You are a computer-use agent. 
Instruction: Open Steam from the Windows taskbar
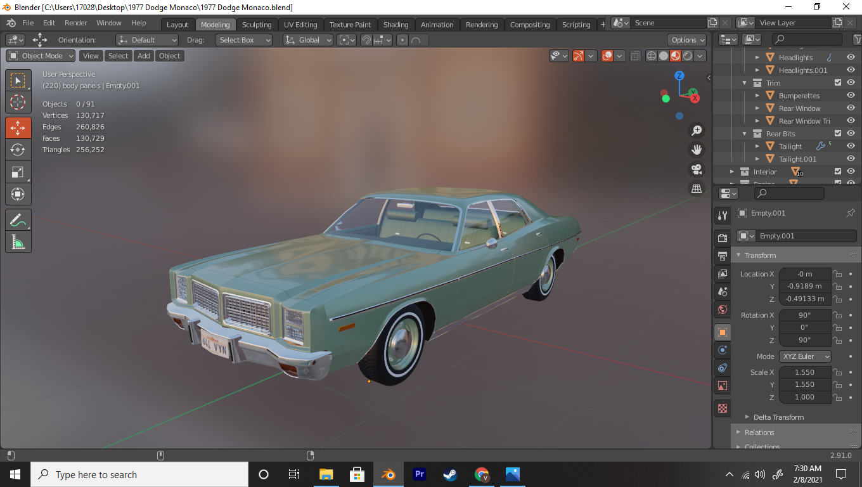(x=450, y=474)
